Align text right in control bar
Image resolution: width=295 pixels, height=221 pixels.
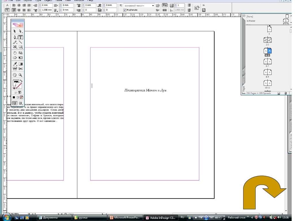pyautogui.click(x=24, y=5)
